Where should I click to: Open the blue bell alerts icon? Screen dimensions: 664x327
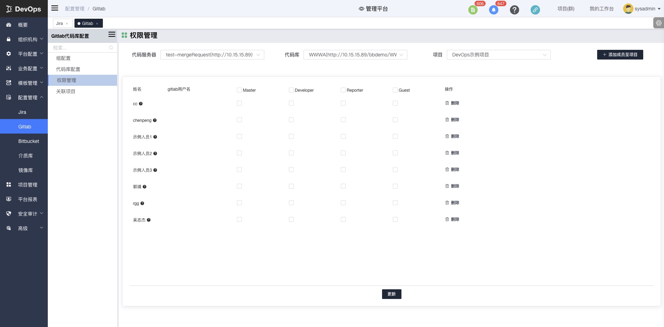pyautogui.click(x=494, y=10)
